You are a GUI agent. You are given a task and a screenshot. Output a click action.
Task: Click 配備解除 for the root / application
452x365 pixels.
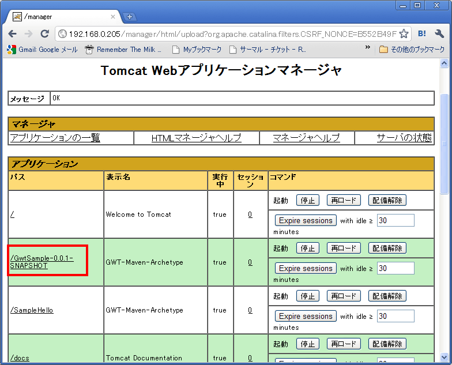tap(387, 201)
